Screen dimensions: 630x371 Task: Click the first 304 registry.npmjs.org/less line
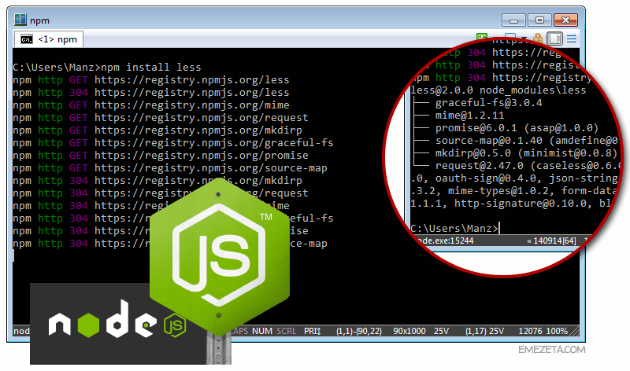click(151, 93)
